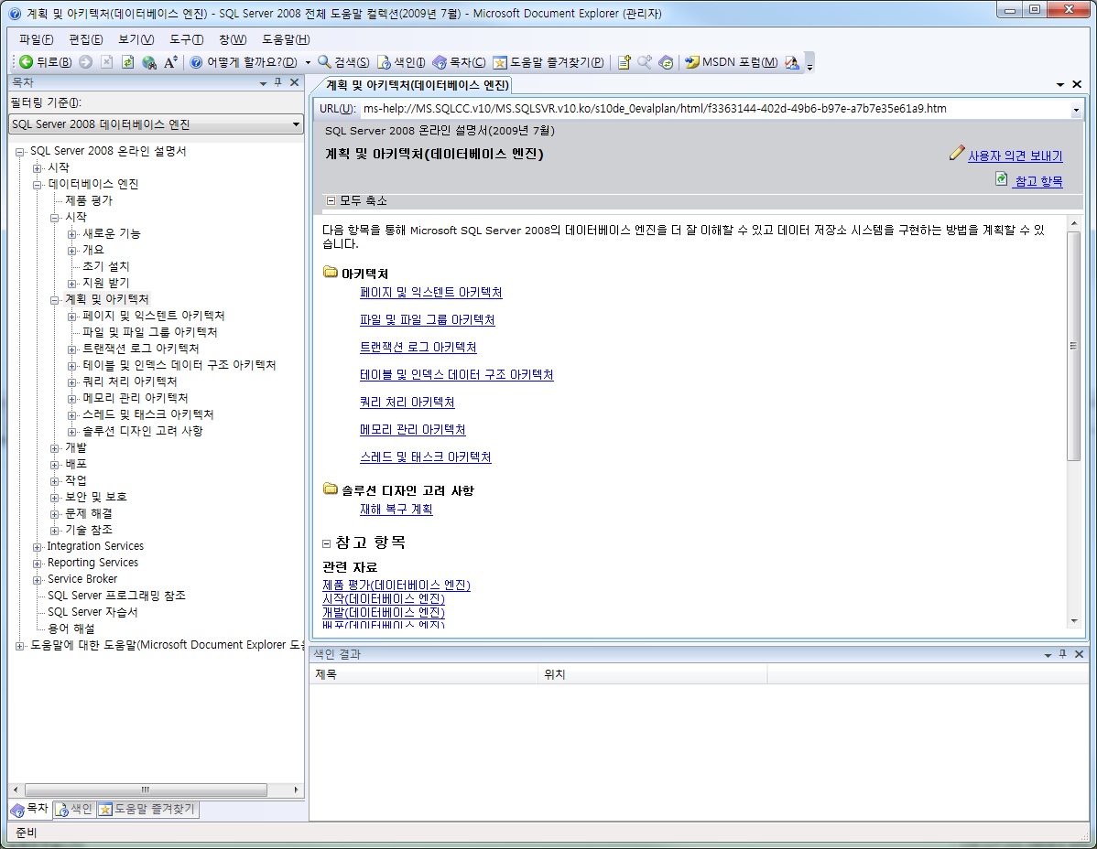Open the 도구(T) menu
The height and width of the screenshot is (849, 1097).
click(x=186, y=39)
